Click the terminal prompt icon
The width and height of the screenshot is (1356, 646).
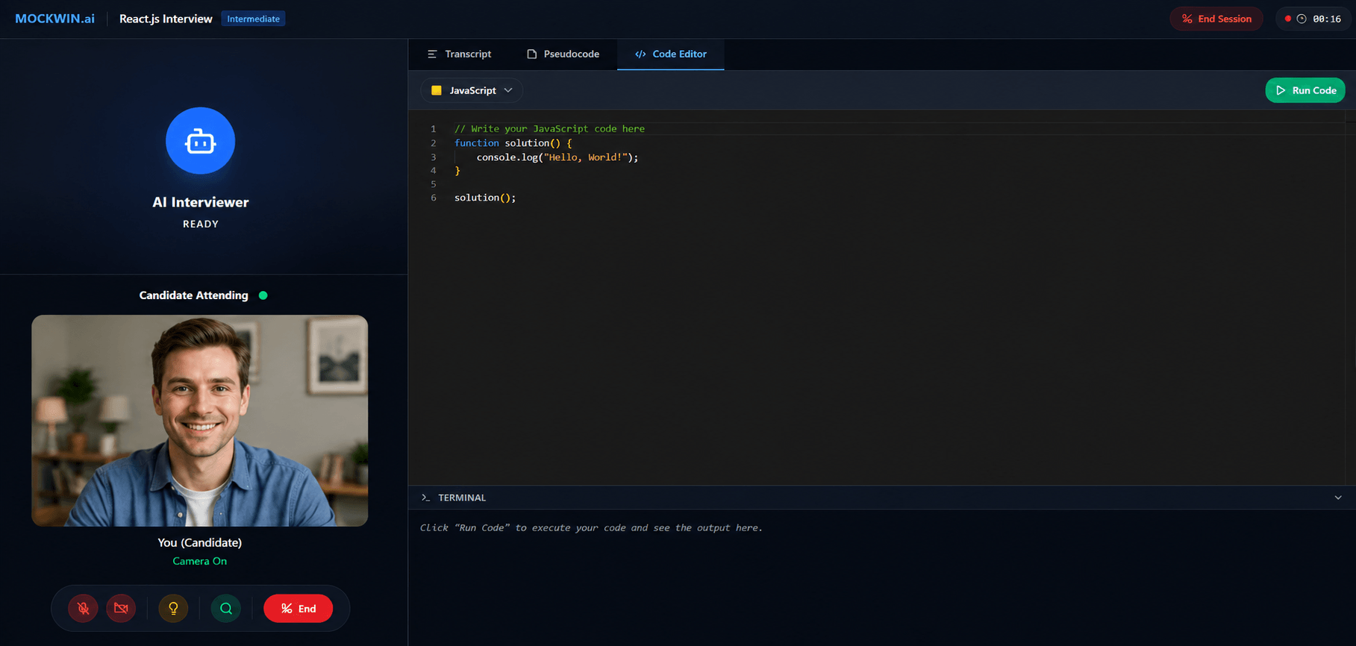coord(425,498)
